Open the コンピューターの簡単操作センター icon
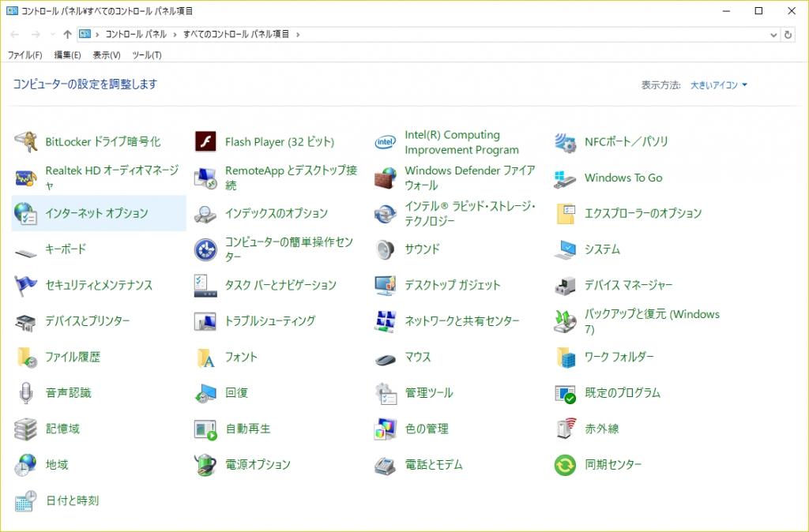809x532 pixels. point(205,249)
